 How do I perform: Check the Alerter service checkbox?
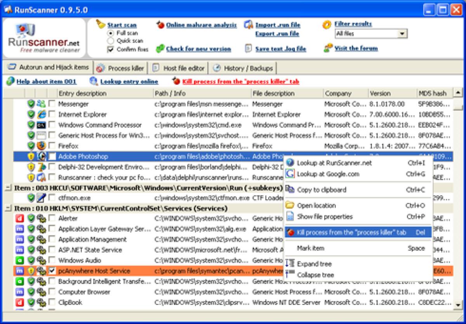tap(52, 218)
